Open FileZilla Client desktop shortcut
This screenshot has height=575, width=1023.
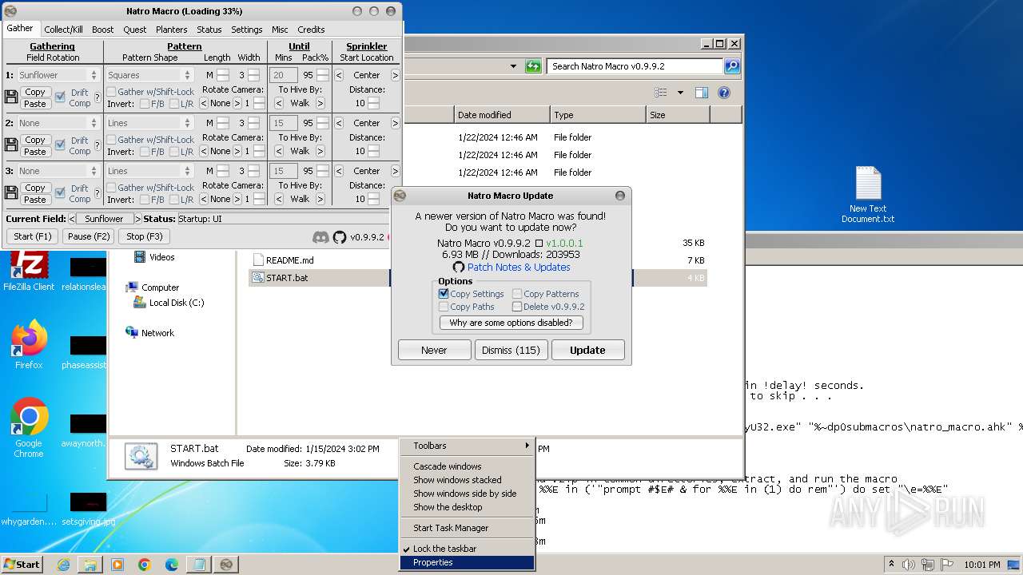coord(29,272)
